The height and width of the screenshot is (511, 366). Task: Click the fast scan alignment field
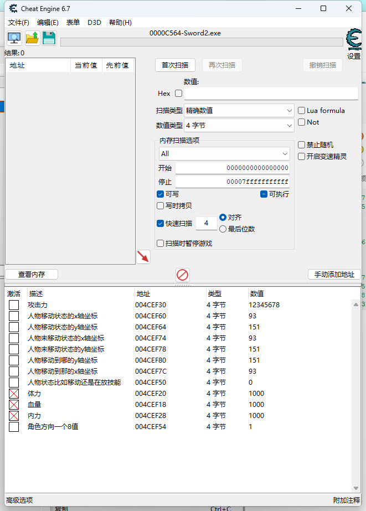[207, 223]
